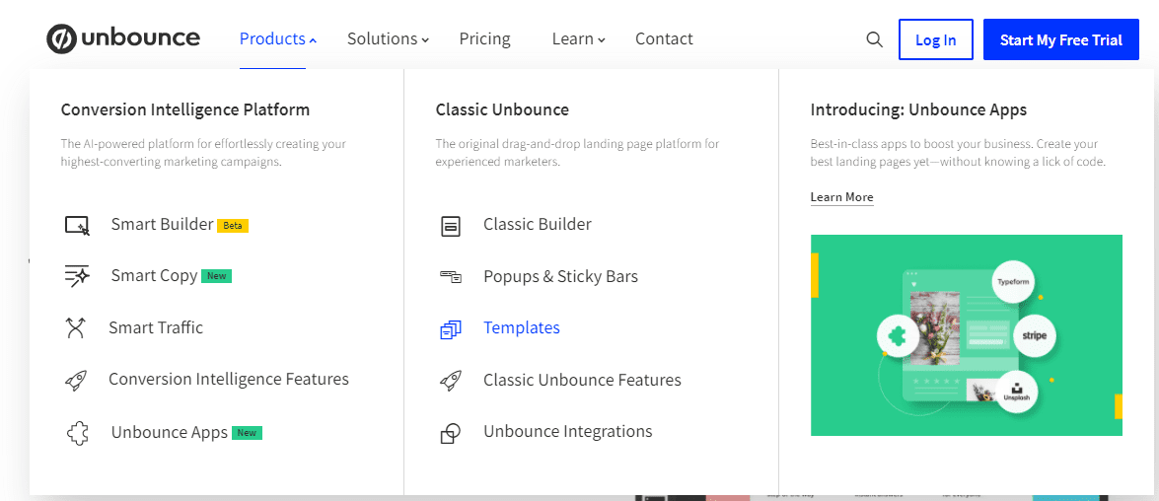Click the stripe circle in promo image
Viewport: 1159px width, 501px height.
coord(1034,335)
